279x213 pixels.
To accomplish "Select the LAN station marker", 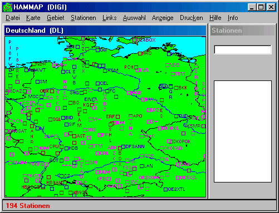I will coord(141,166).
